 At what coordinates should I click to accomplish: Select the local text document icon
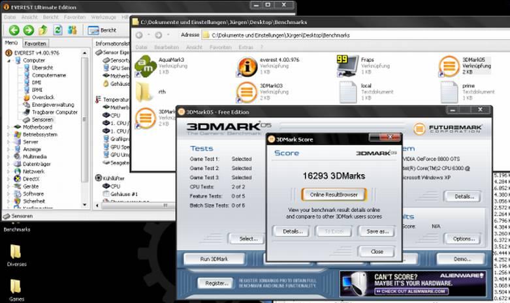[347, 92]
